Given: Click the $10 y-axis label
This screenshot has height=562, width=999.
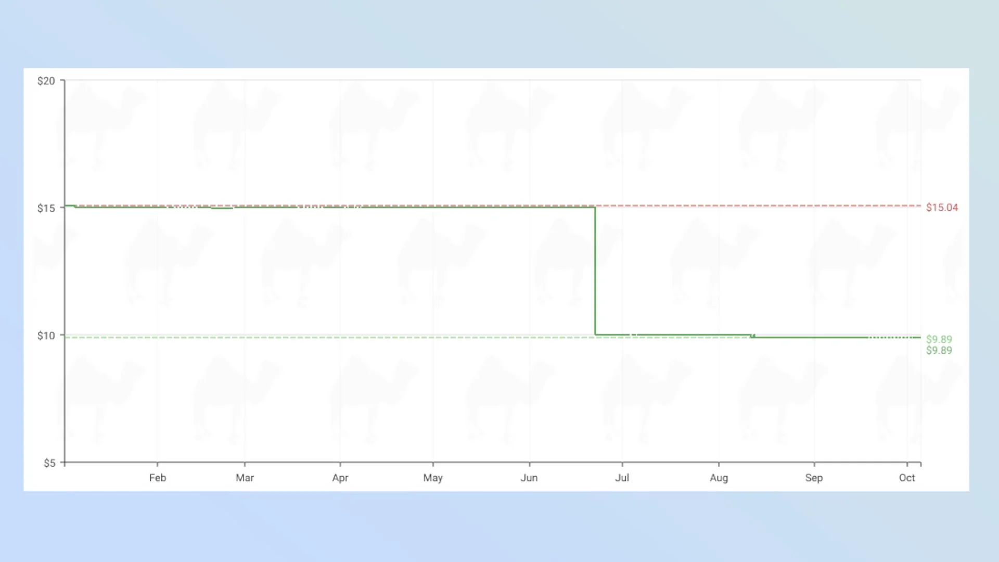Looking at the screenshot, I should (46, 336).
